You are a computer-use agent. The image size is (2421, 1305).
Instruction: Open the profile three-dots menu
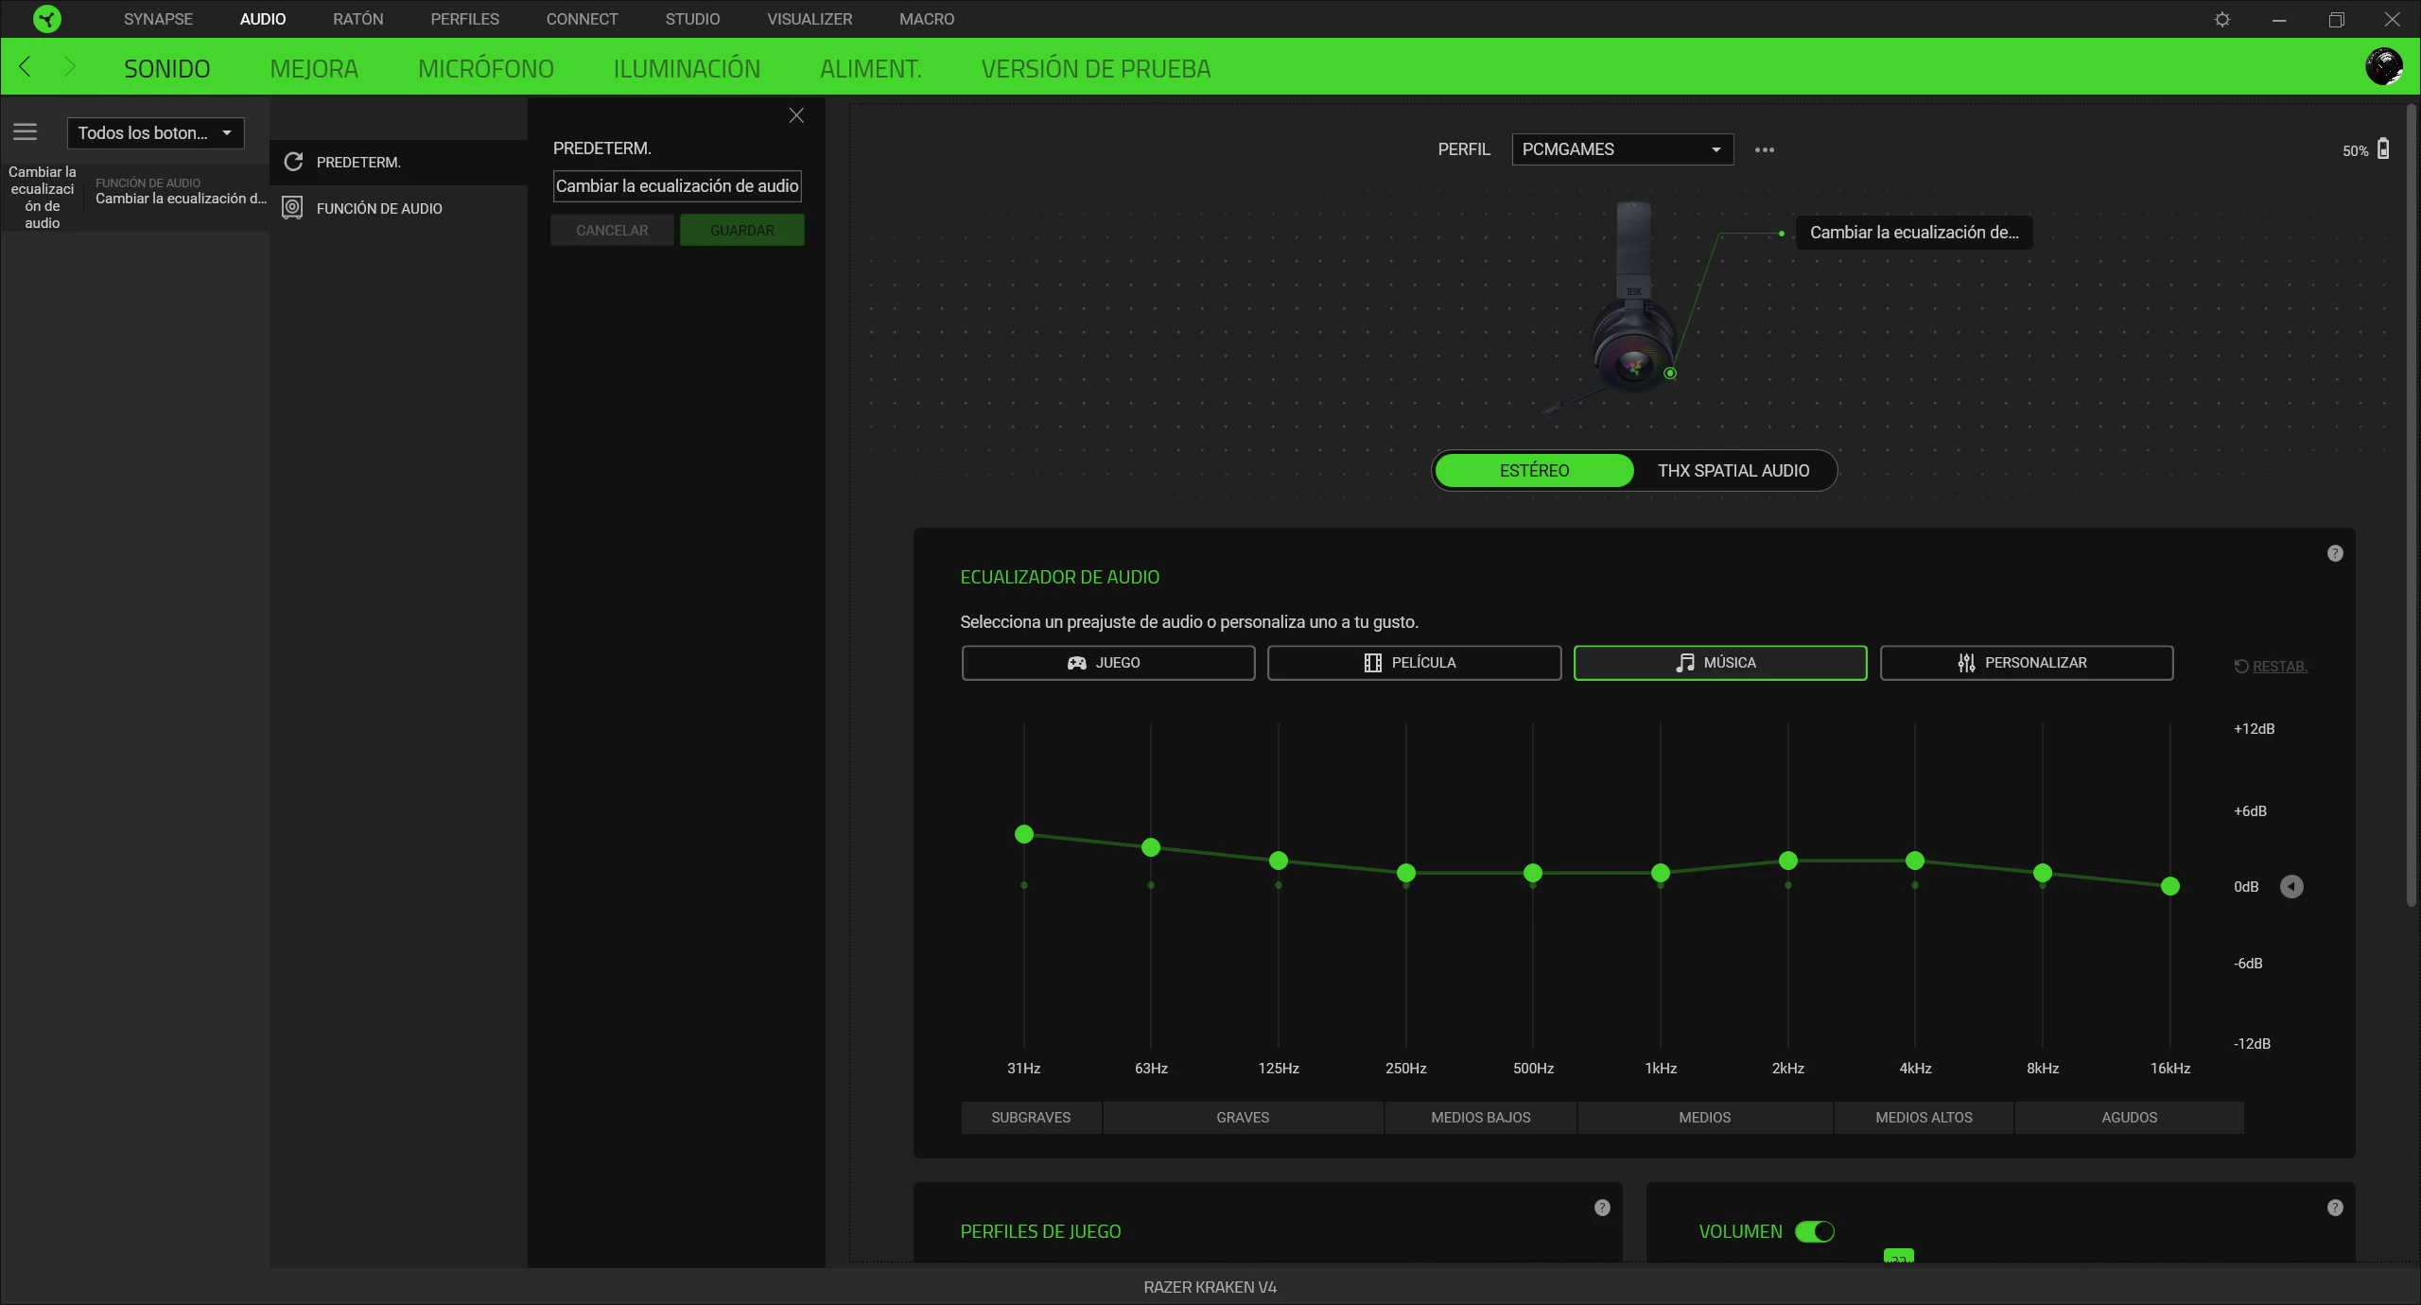[x=1765, y=149]
